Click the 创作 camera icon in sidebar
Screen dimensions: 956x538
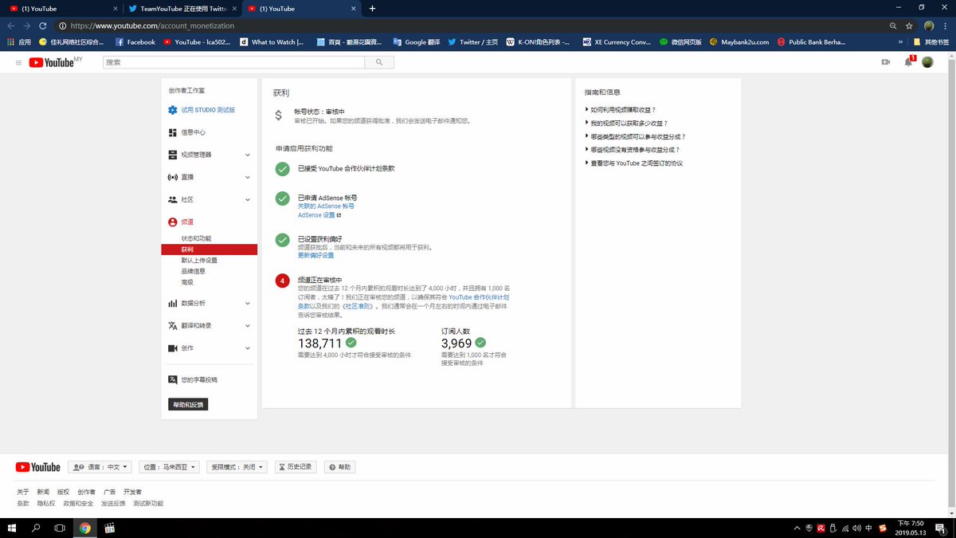pos(173,348)
